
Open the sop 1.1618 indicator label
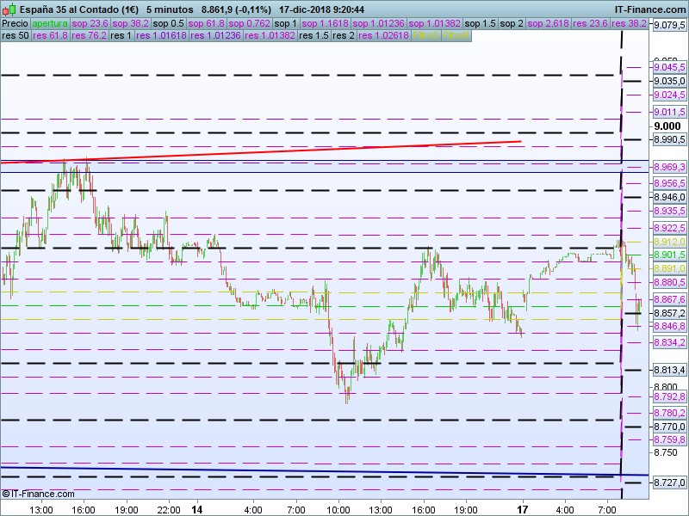click(x=326, y=24)
